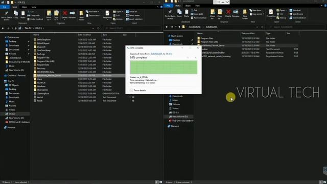327x184 pixels.
Task: Open Easy access dropdown in left window
Action: coord(93,15)
